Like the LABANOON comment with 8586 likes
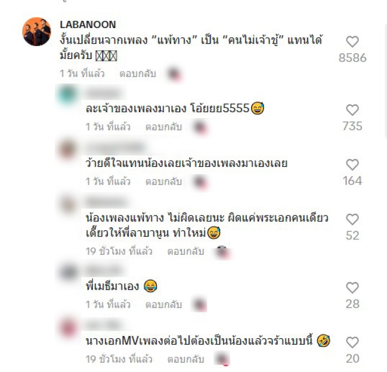 (x=352, y=42)
